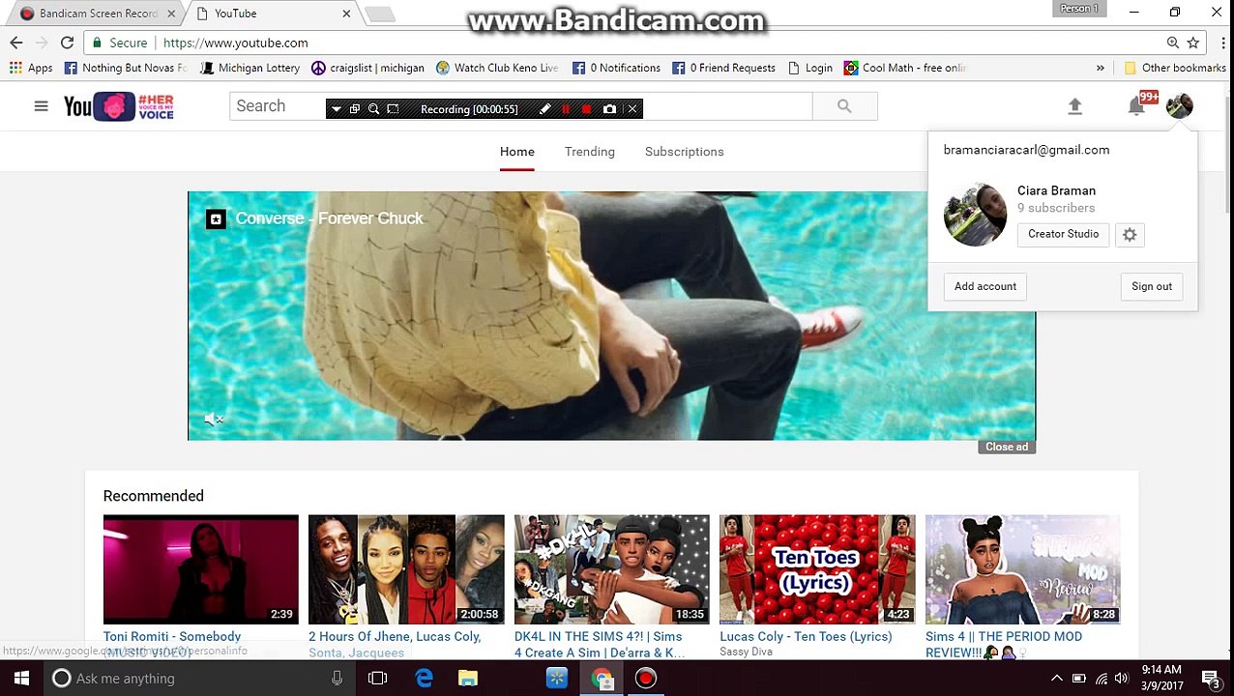Go back in Chrome
This screenshot has height=696, width=1234.
[16, 43]
